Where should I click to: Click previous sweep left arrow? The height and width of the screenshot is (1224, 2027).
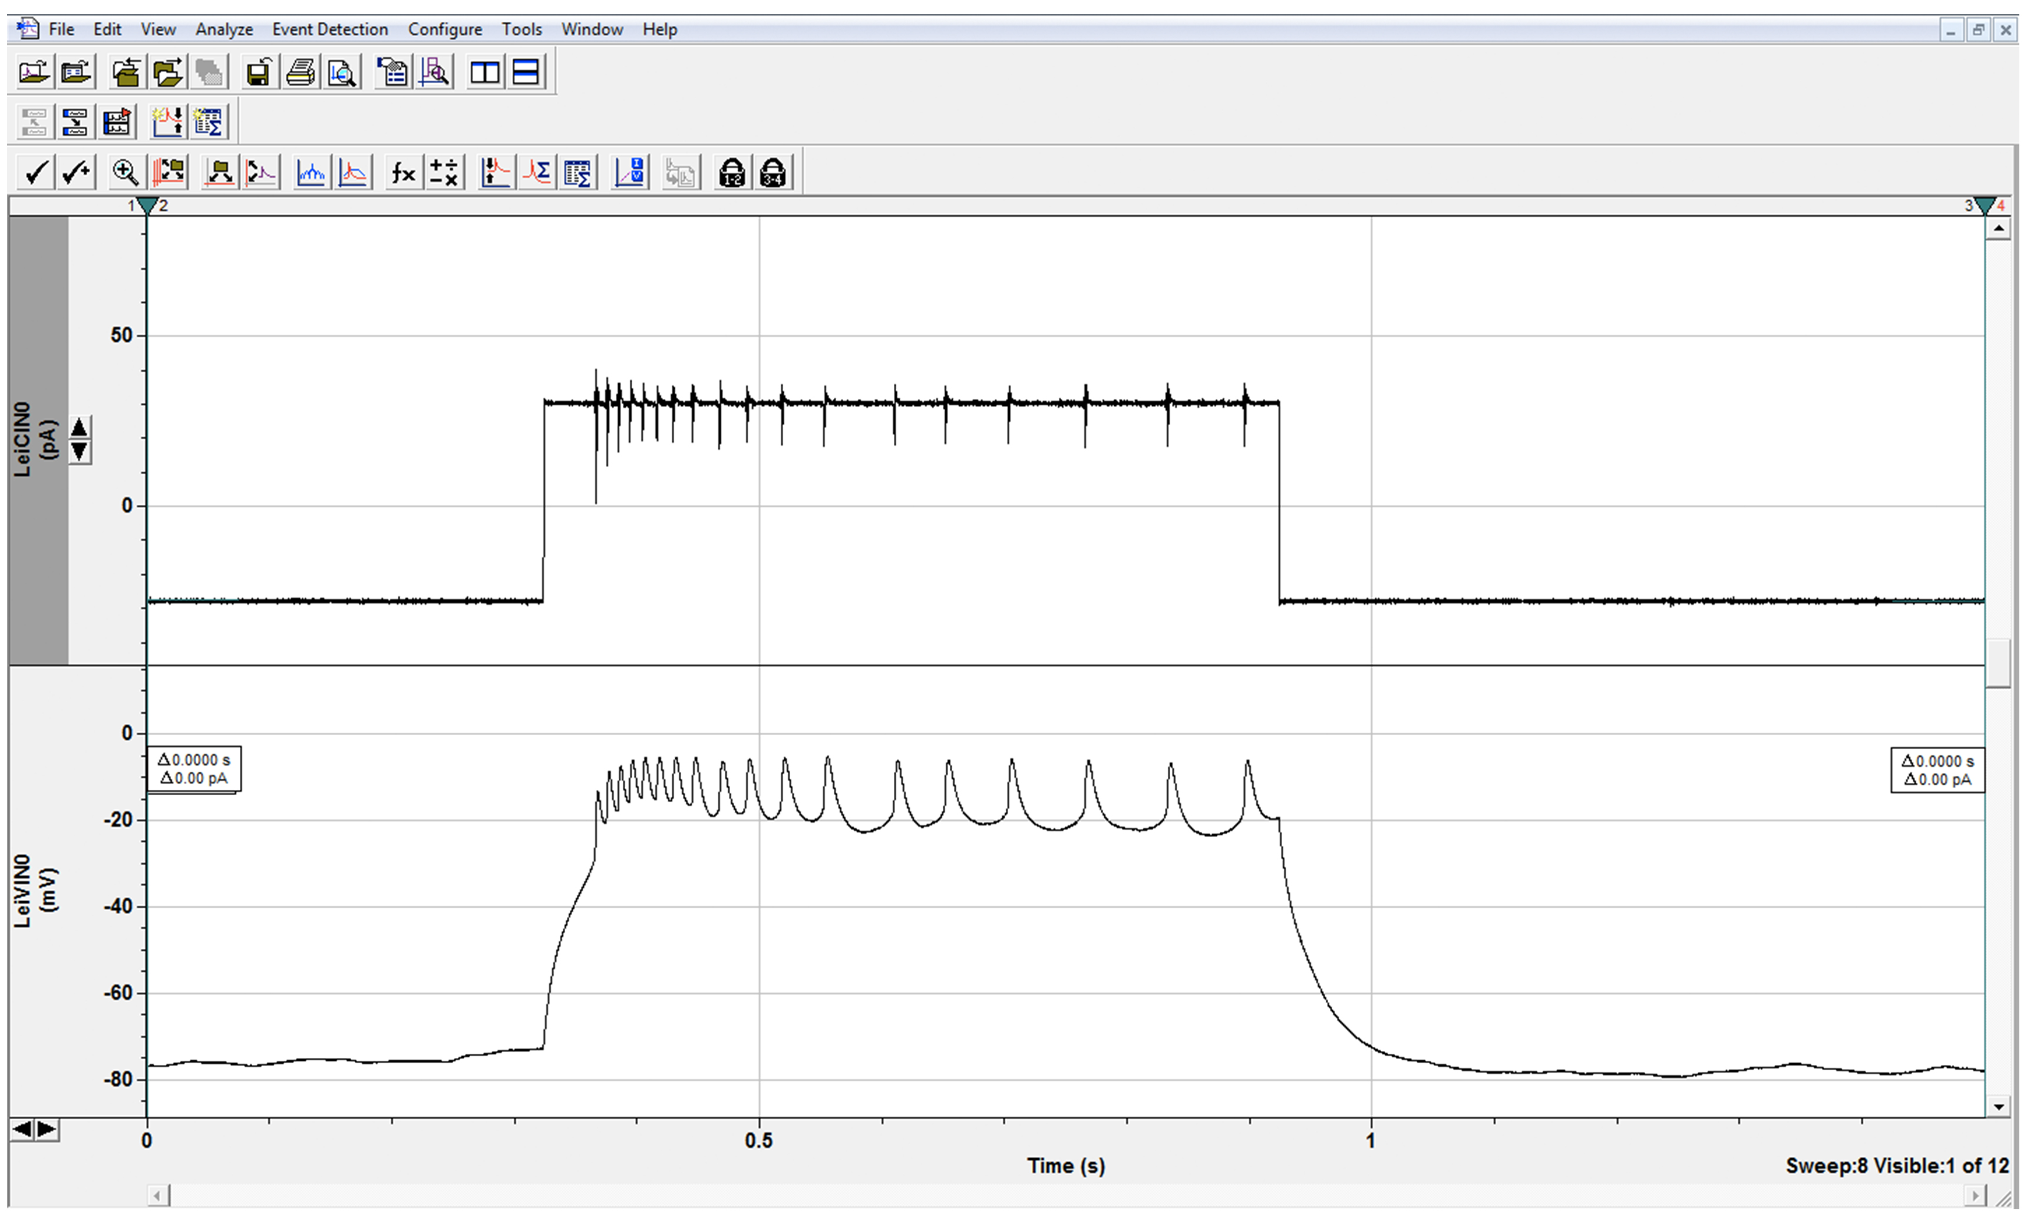pos(22,1129)
